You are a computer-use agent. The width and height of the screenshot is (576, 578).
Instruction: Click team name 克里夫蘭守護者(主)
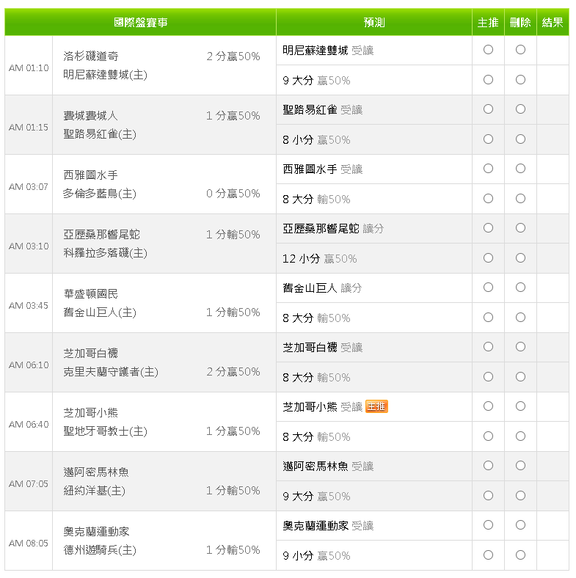[x=111, y=372]
